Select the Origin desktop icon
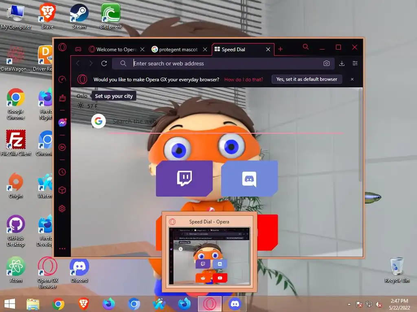The height and width of the screenshot is (312, 417). [x=16, y=185]
